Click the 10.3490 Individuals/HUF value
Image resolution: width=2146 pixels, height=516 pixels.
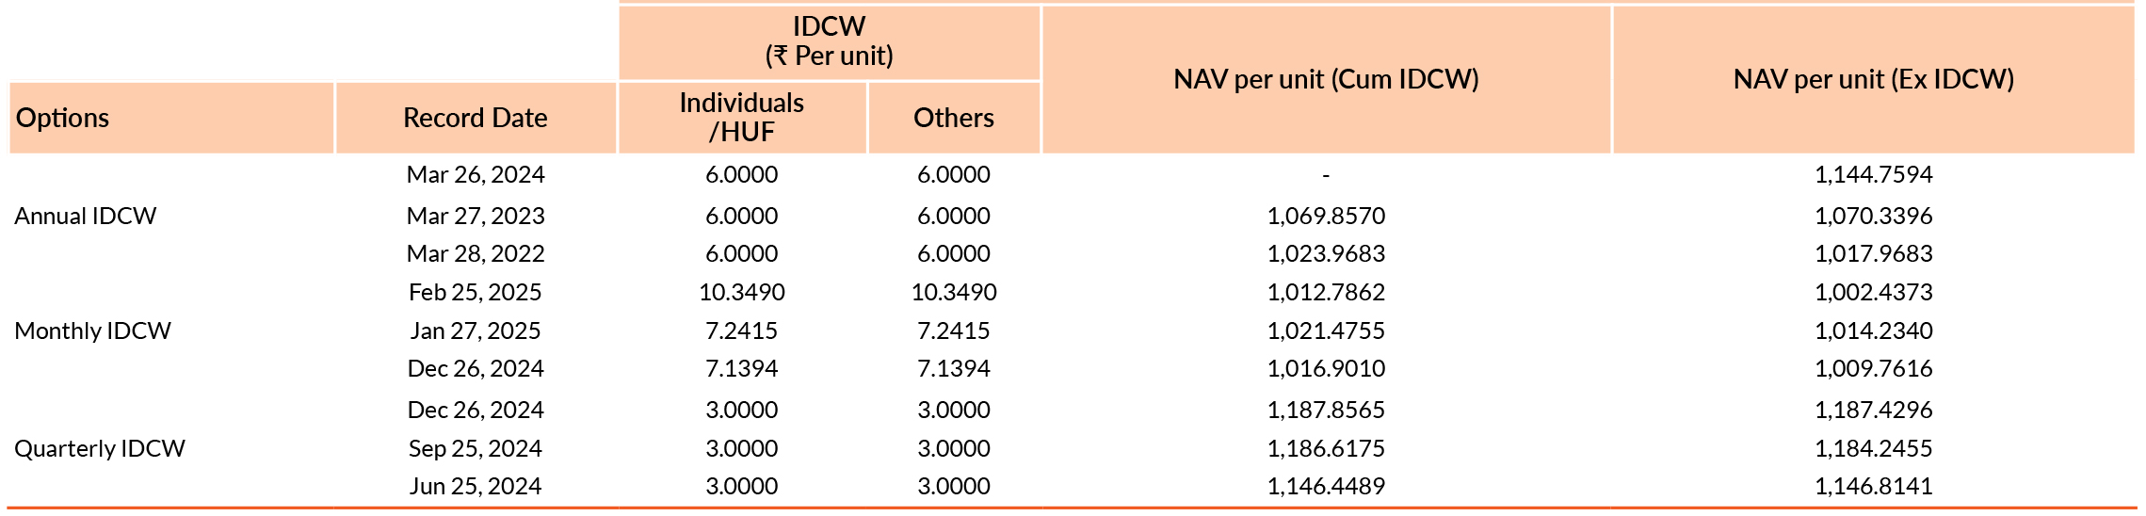(x=742, y=292)
